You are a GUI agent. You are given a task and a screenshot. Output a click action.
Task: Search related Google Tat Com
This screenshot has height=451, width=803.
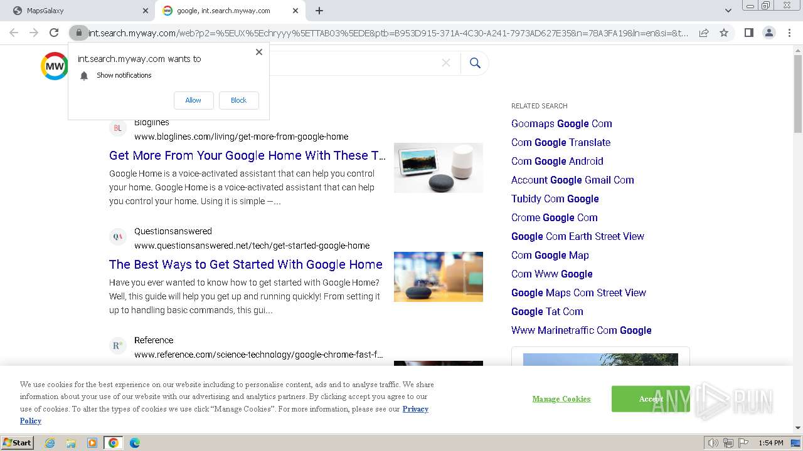[x=547, y=311]
